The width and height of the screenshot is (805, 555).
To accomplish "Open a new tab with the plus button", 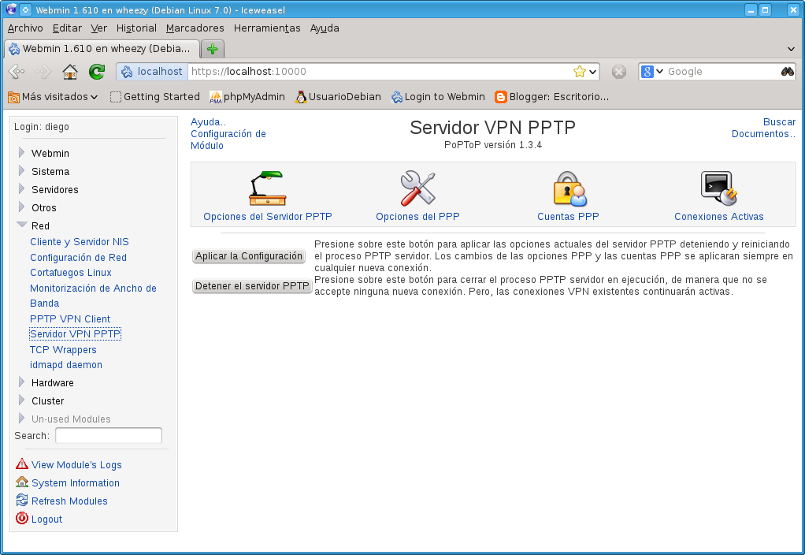I will coord(212,49).
